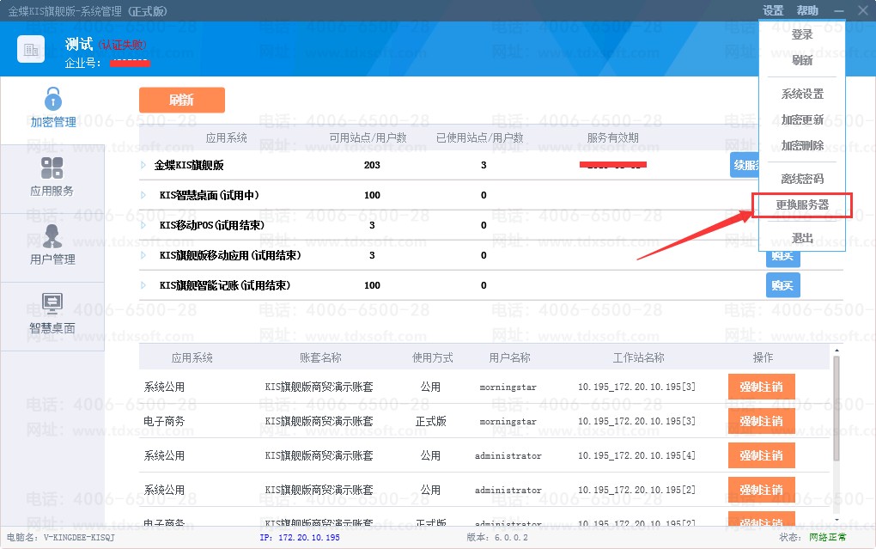Expand the KIS旗舰版移动应用 row

coord(143,255)
